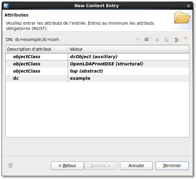Screen dimensions: 196x179
Task: Click the application icon in the title bar
Action: (x=6, y=6)
